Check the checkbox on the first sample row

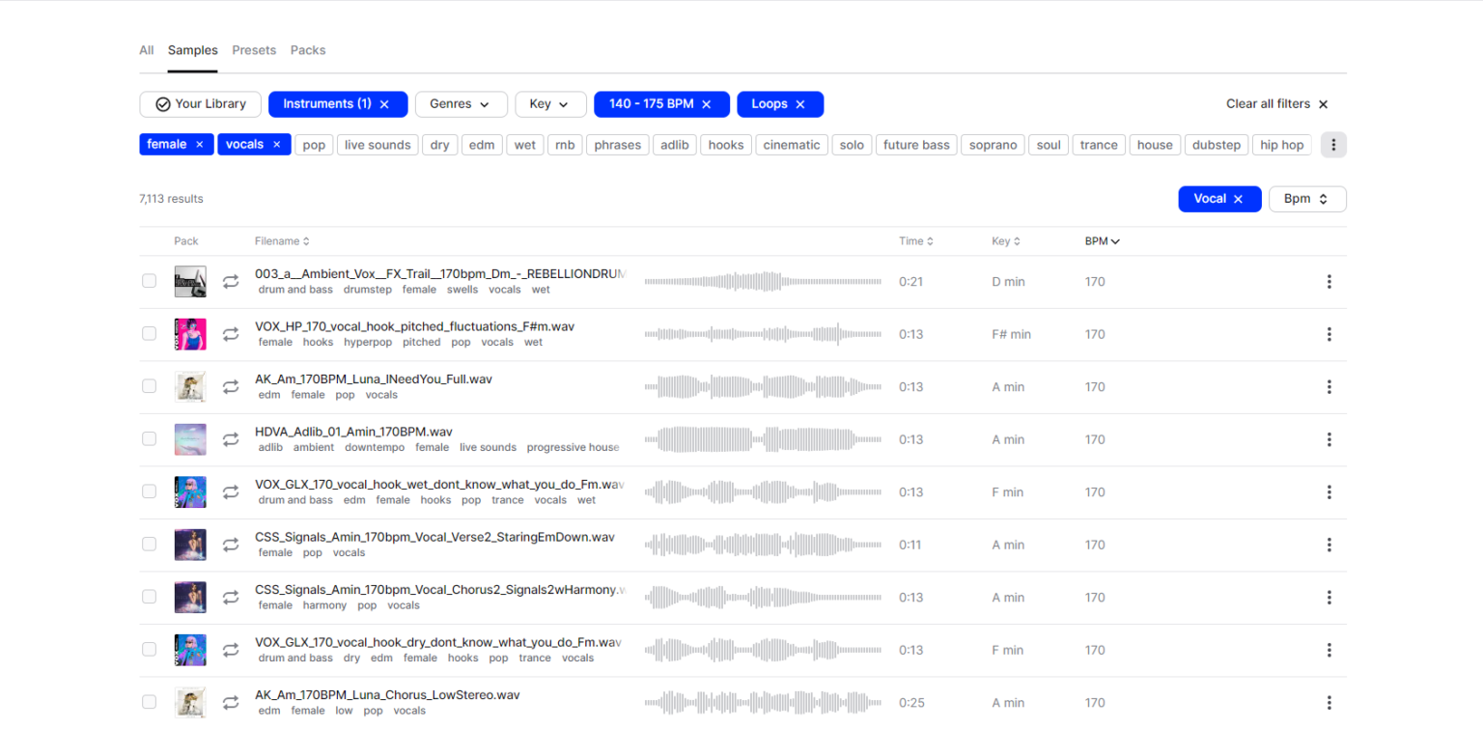pos(149,281)
